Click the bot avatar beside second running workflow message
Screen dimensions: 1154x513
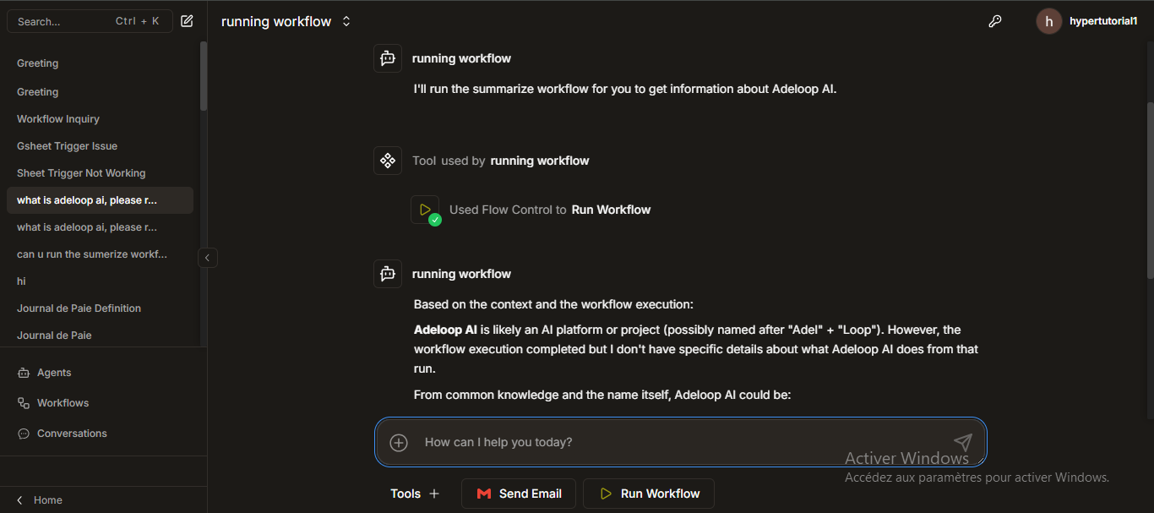(x=388, y=274)
